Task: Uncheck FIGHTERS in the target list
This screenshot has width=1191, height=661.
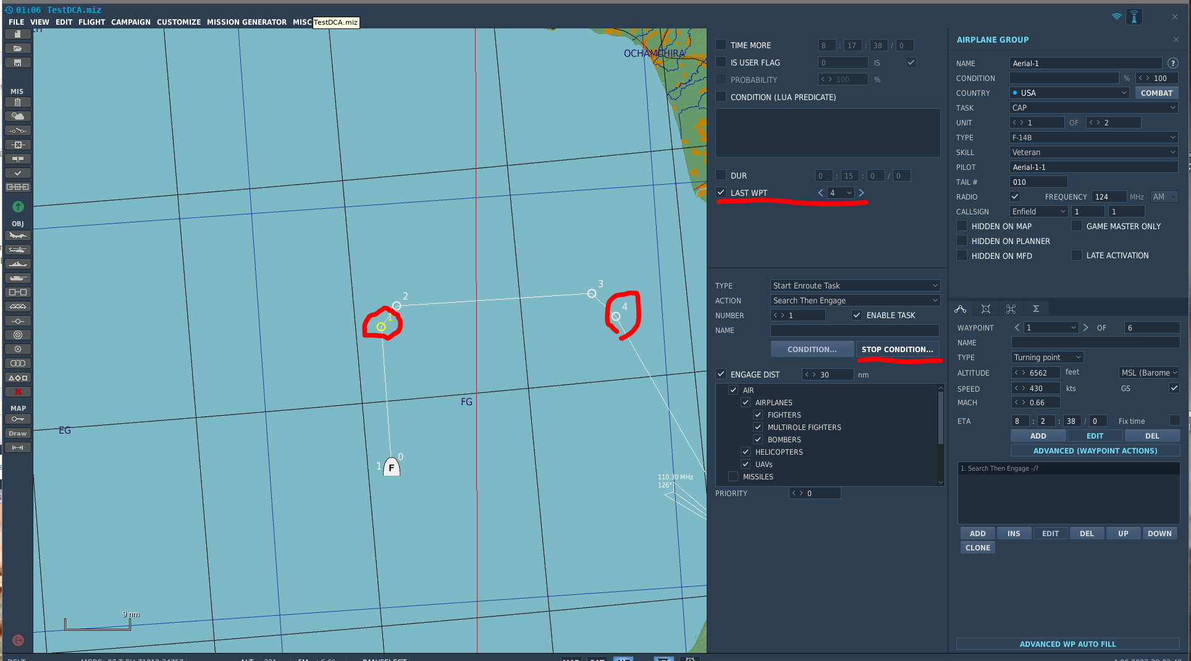Action: tap(758, 415)
